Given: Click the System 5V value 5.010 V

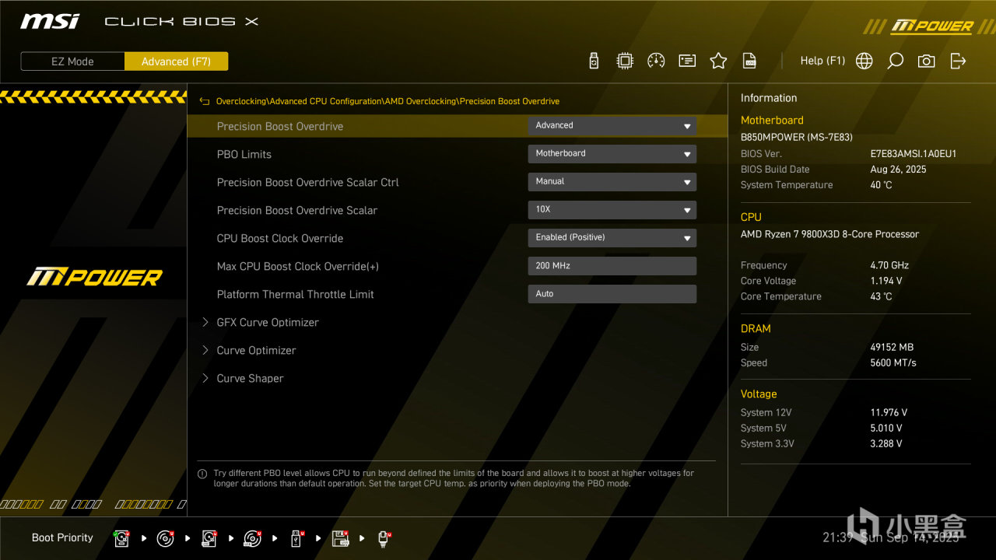Looking at the screenshot, I should (886, 428).
